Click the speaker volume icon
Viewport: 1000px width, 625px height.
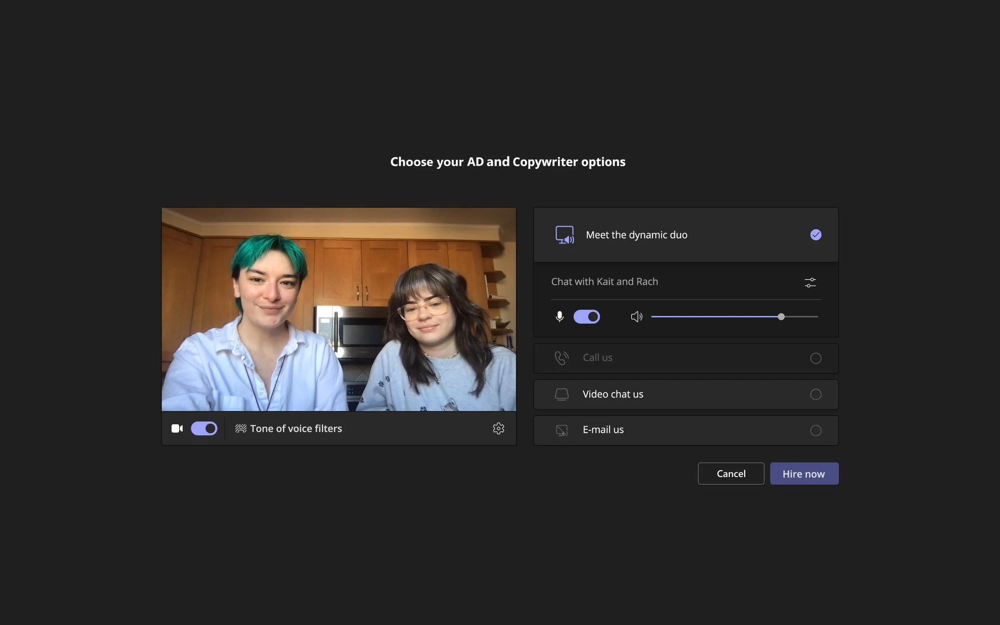pyautogui.click(x=637, y=317)
